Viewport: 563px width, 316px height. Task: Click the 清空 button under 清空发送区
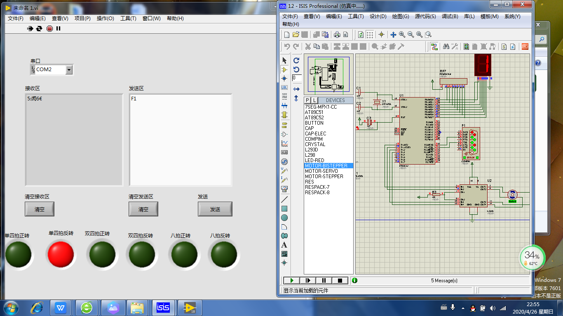[x=143, y=209]
